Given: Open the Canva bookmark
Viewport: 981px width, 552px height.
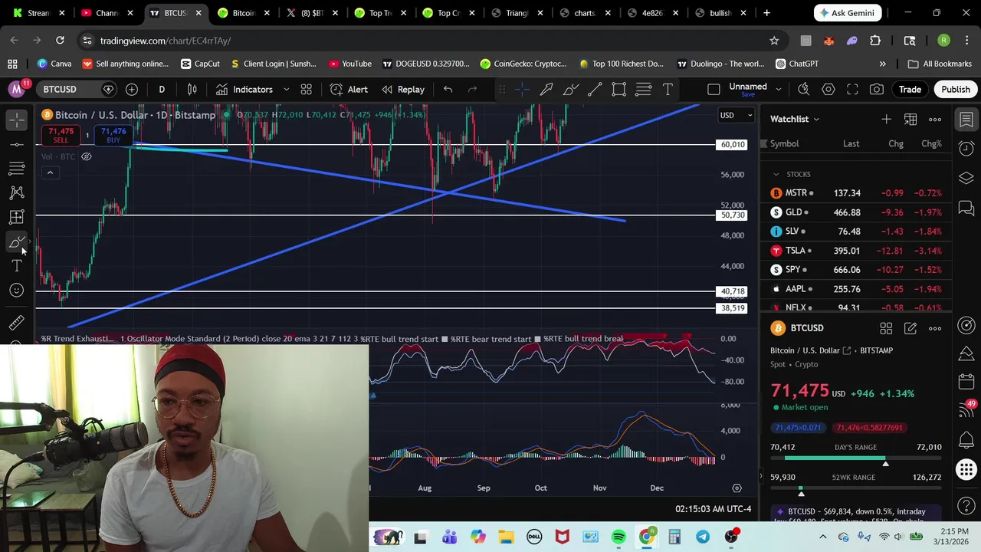Looking at the screenshot, I should click(x=54, y=64).
